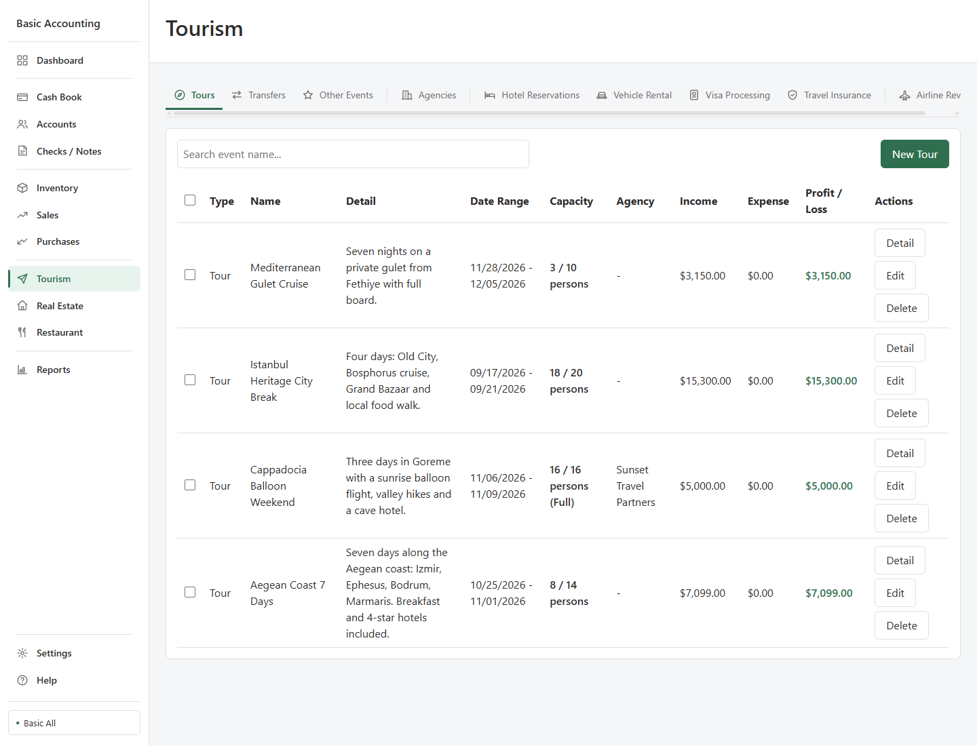Click the car icon for Vehicle Rental

(x=602, y=96)
